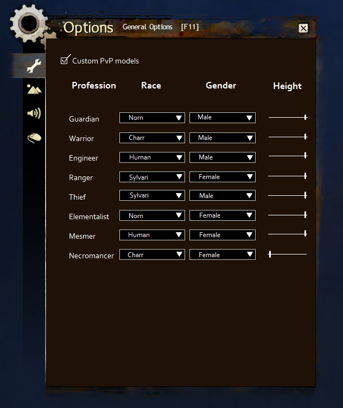The height and width of the screenshot is (408, 343).
Task: Open Mesmer gender dropdown
Action: [x=223, y=235]
